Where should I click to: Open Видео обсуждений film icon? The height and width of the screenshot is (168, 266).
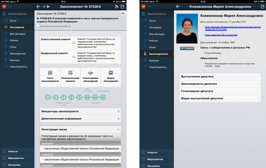tap(111, 73)
